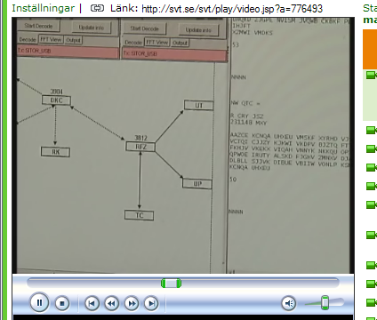Adjust the volume slider knob

[325, 302]
